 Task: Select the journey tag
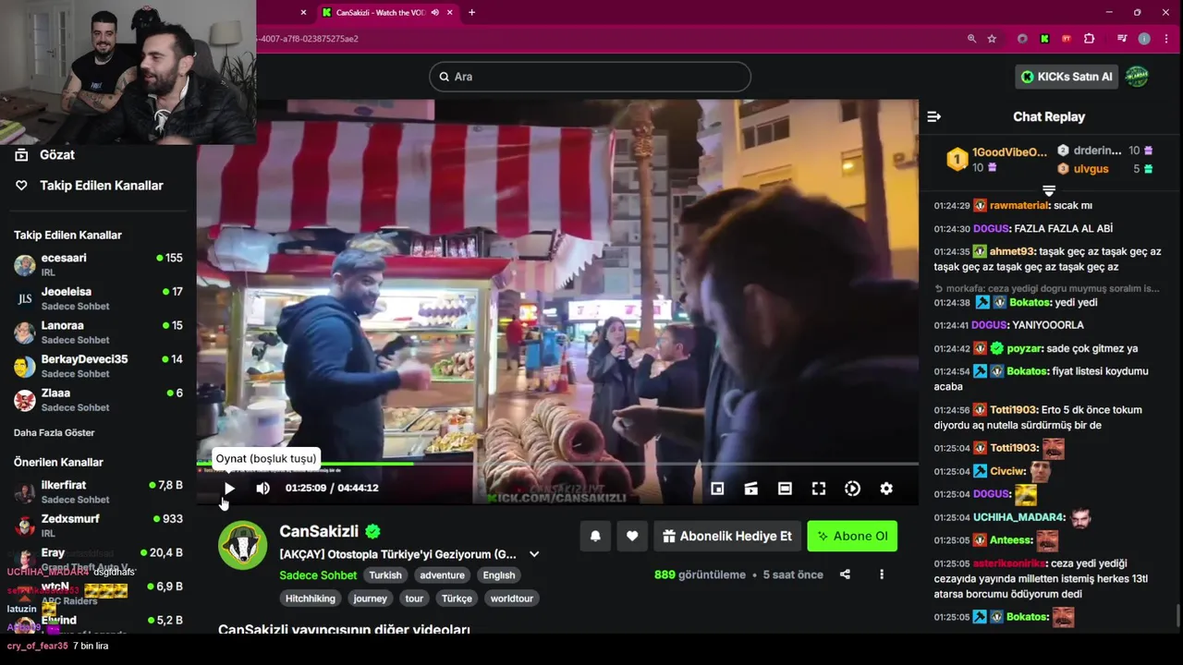coord(370,598)
